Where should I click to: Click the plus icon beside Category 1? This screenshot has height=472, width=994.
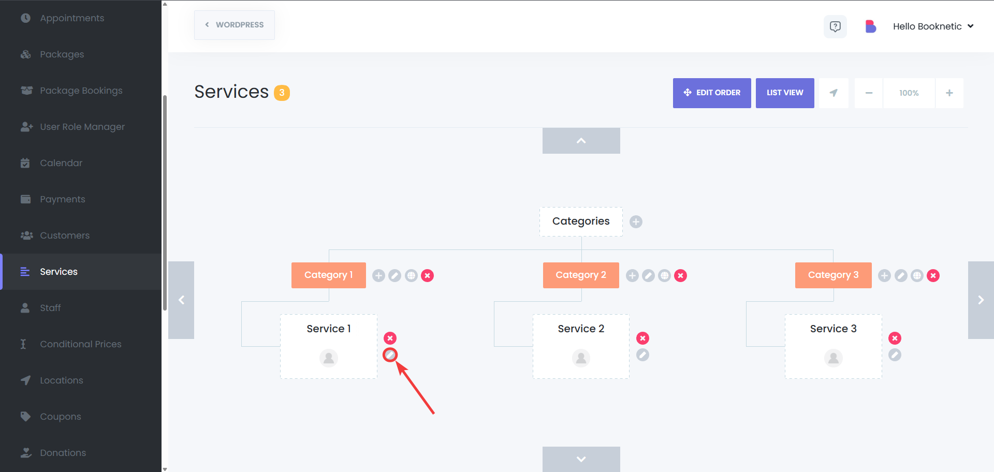point(378,276)
